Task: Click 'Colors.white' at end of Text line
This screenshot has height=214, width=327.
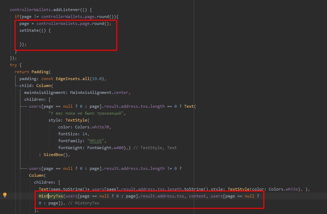Action: click(x=283, y=189)
